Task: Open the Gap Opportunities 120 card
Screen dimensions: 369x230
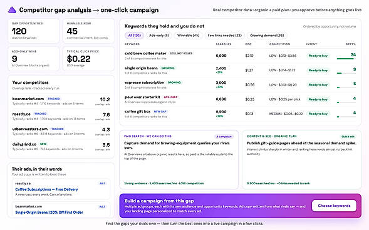Action: tap(33, 31)
